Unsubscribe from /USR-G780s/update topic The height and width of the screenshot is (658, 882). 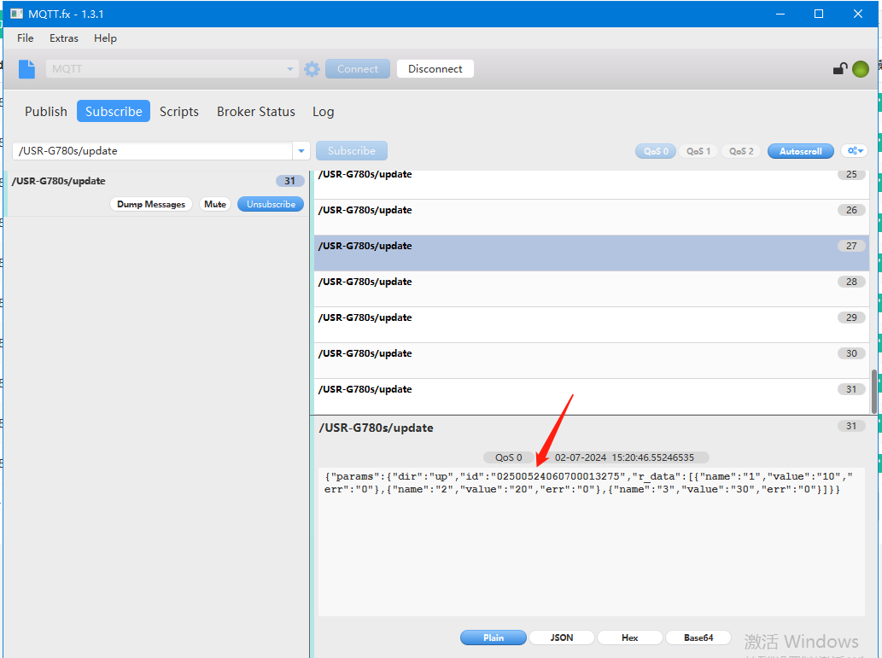pos(271,205)
